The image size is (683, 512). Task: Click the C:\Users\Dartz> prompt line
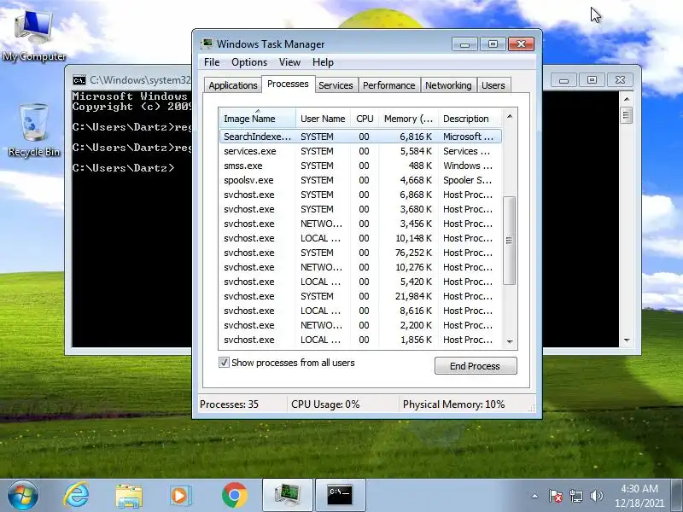(123, 167)
